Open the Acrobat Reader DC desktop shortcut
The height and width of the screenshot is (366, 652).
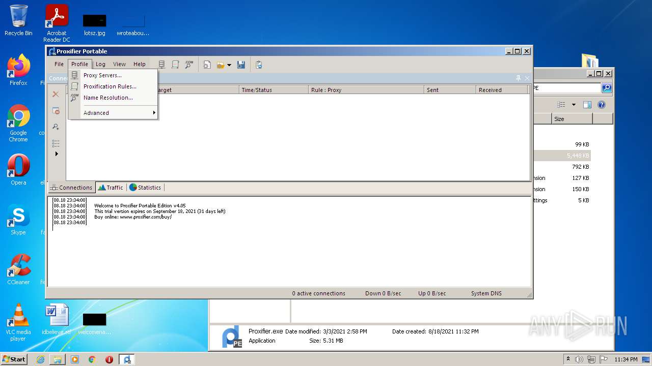57,23
